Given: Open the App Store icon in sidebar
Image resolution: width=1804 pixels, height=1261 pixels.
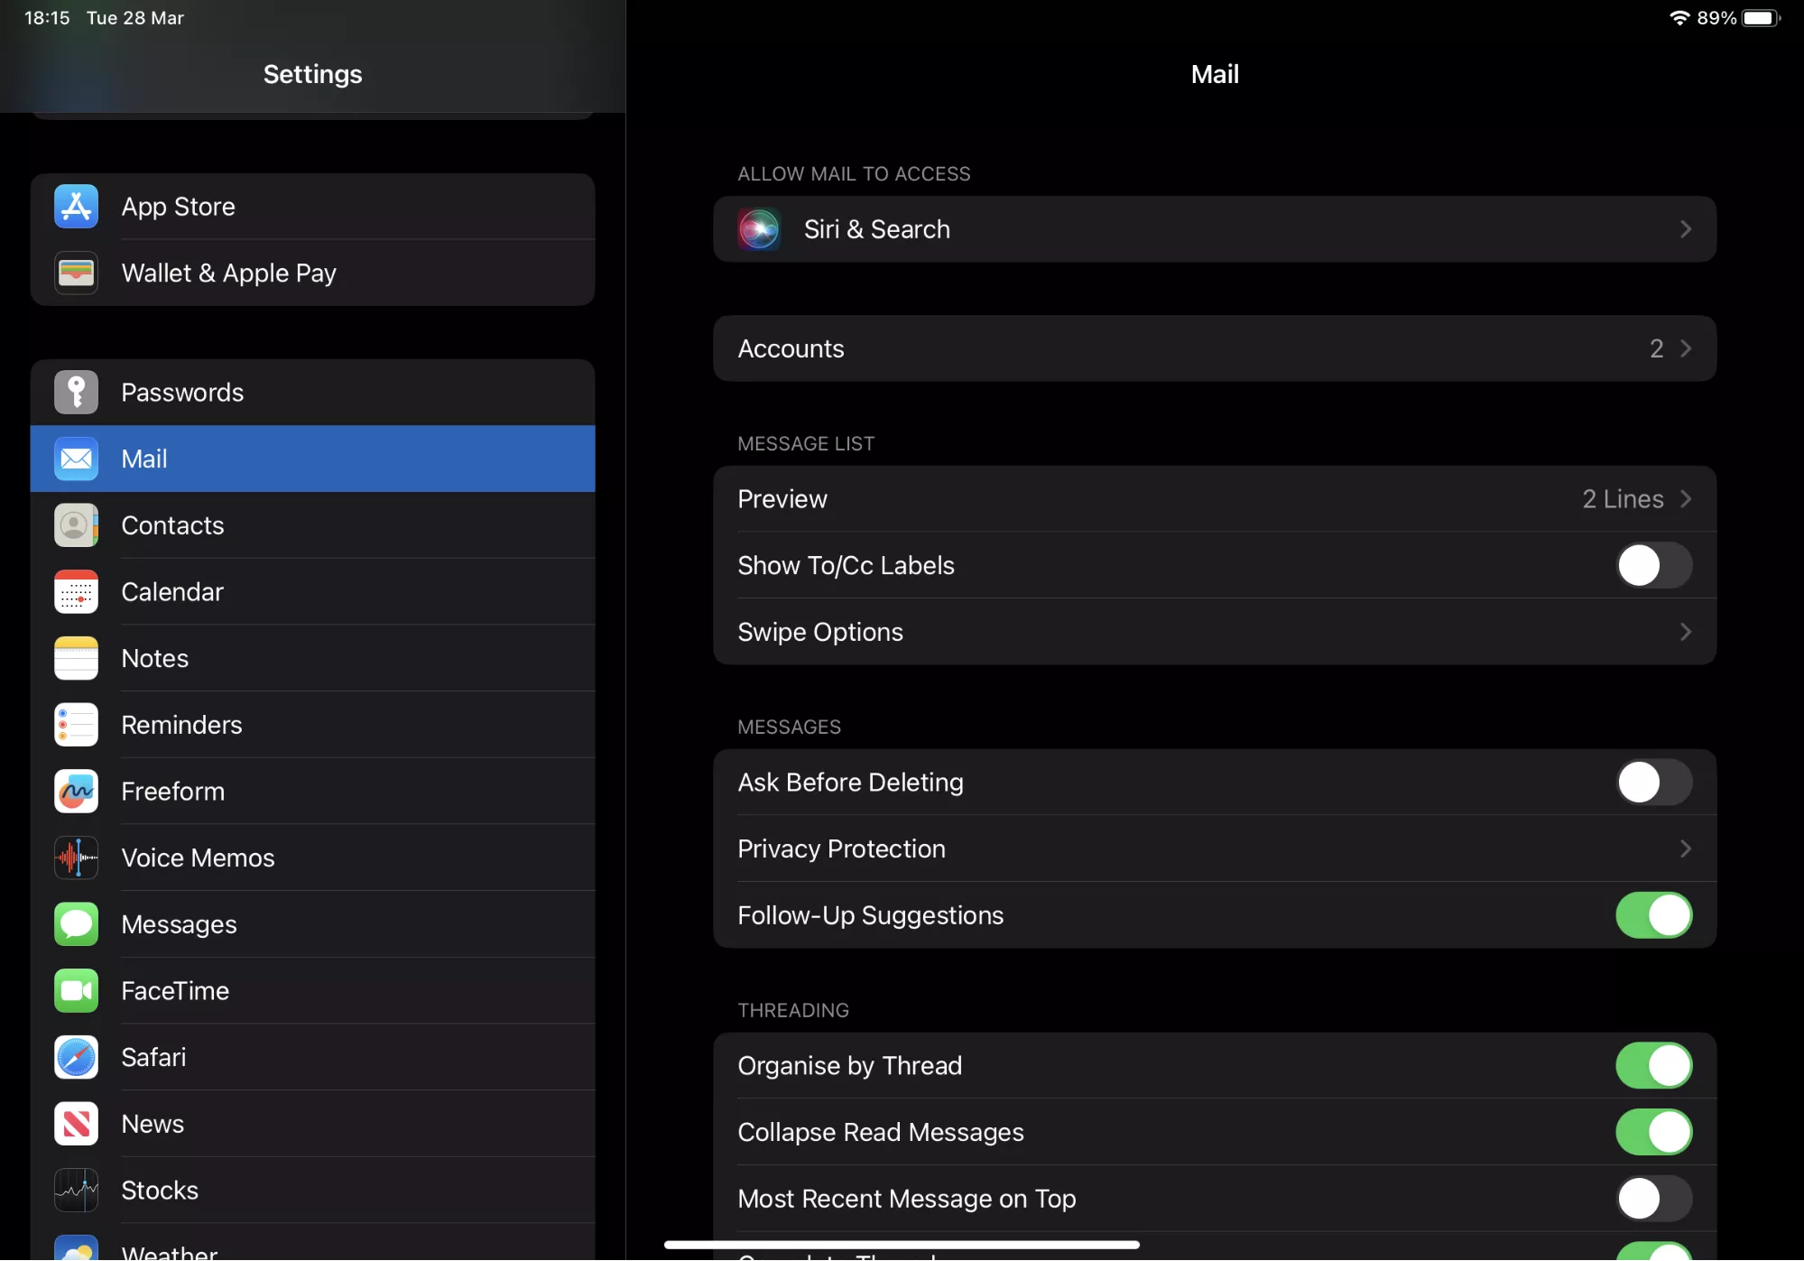Looking at the screenshot, I should 76,207.
